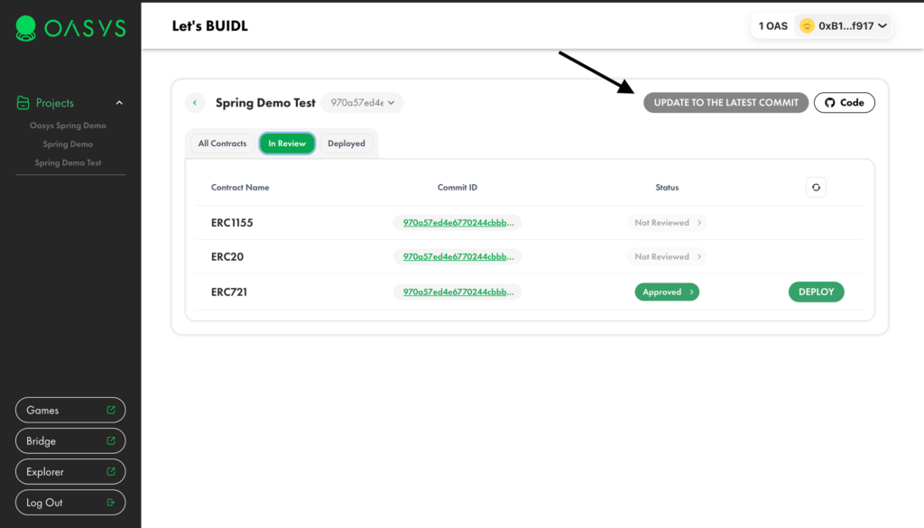Select the In Review tab
Image resolution: width=924 pixels, height=528 pixels.
(x=287, y=144)
